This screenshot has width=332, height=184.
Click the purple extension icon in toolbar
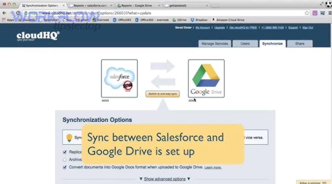315,13
